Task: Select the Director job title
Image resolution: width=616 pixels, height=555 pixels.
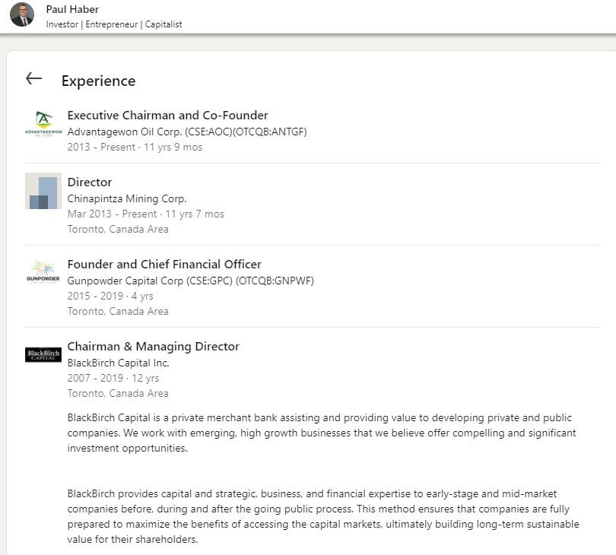Action: [90, 182]
